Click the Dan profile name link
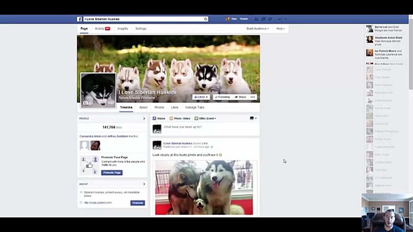This screenshot has width=413, height=232. pos(234,19)
